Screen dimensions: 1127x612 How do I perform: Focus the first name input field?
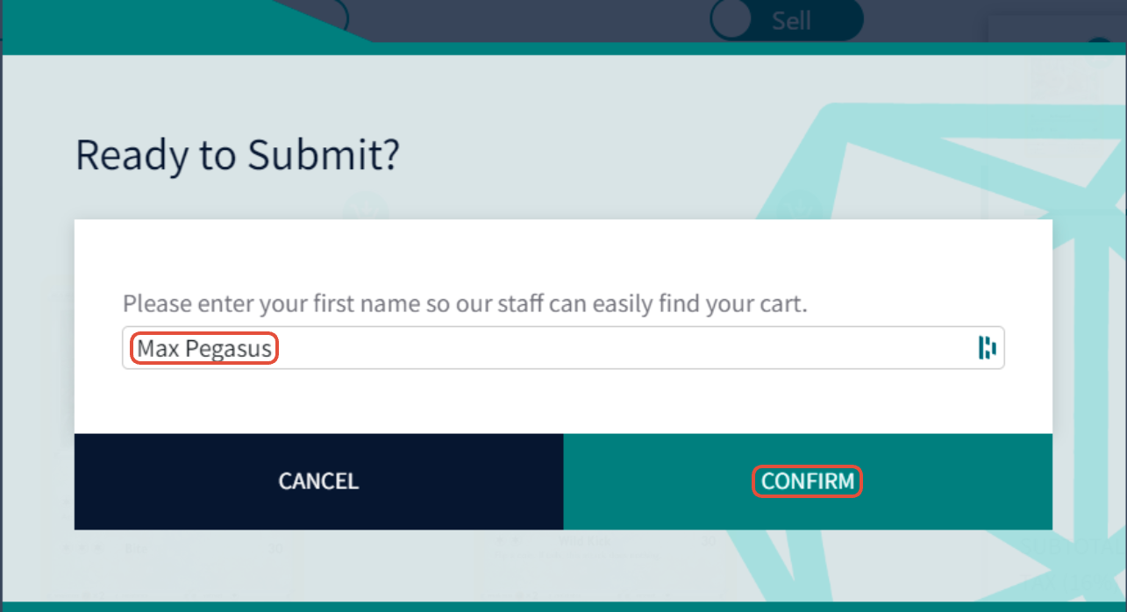point(563,348)
